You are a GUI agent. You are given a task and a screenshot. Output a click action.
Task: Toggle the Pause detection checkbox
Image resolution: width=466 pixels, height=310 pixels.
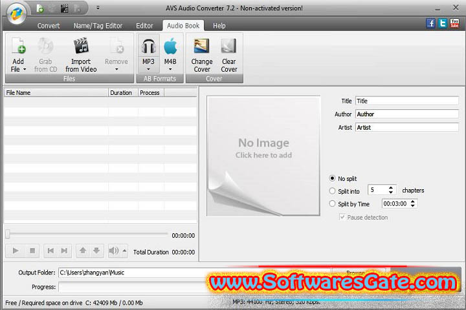[x=342, y=217]
